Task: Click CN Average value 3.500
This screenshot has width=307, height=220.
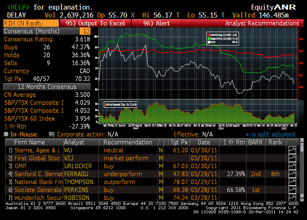Action: pos(83,95)
